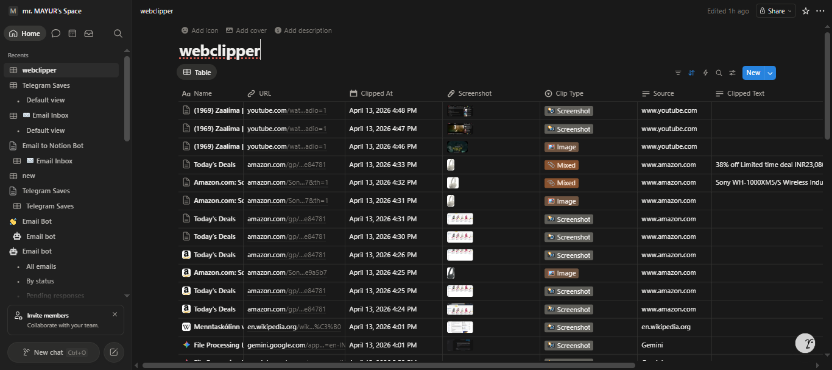The height and width of the screenshot is (370, 832).
Task: Click the '38% off Limited time deal' clipped text cell
Action: 767,165
